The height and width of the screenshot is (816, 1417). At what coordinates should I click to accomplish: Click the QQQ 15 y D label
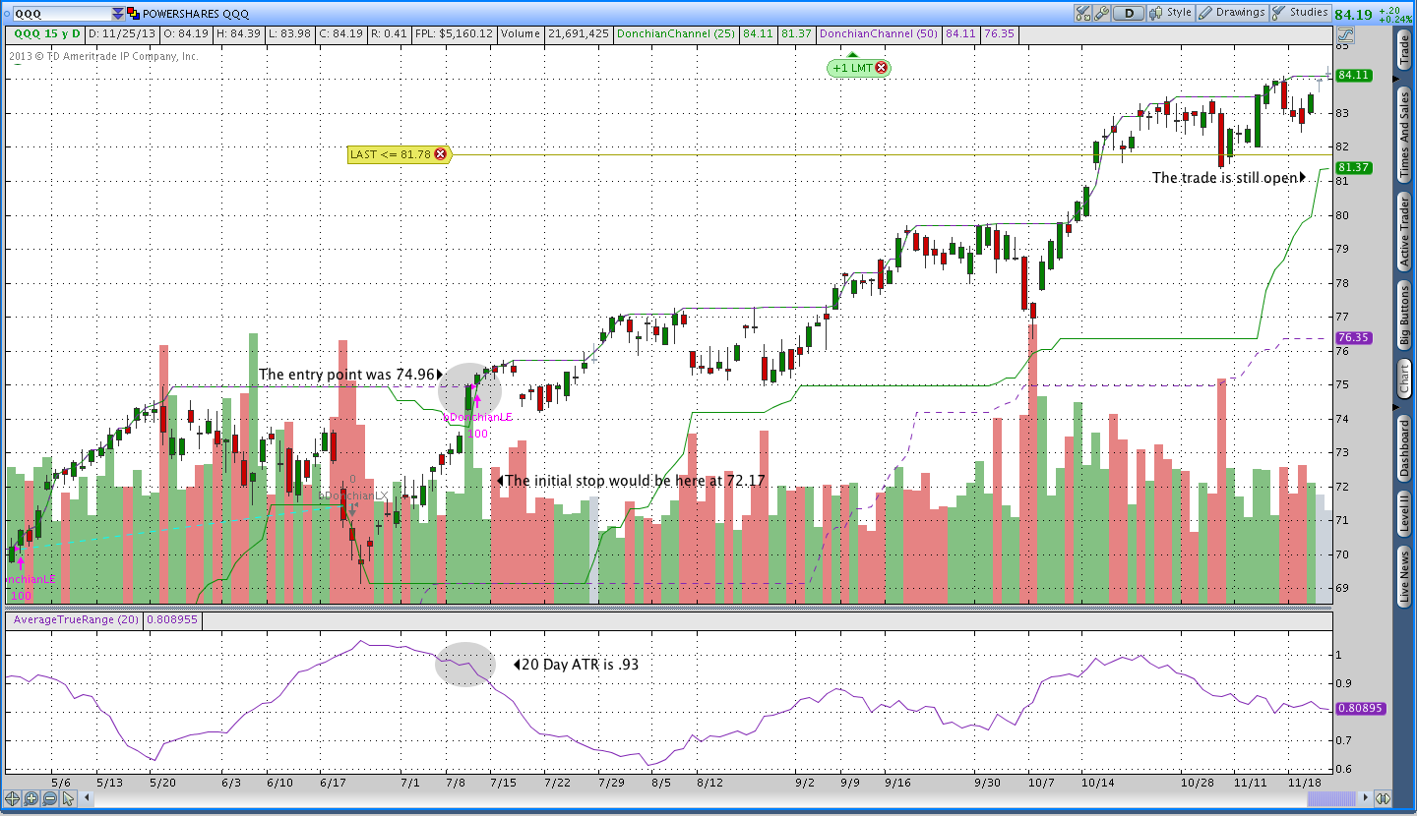coord(47,33)
